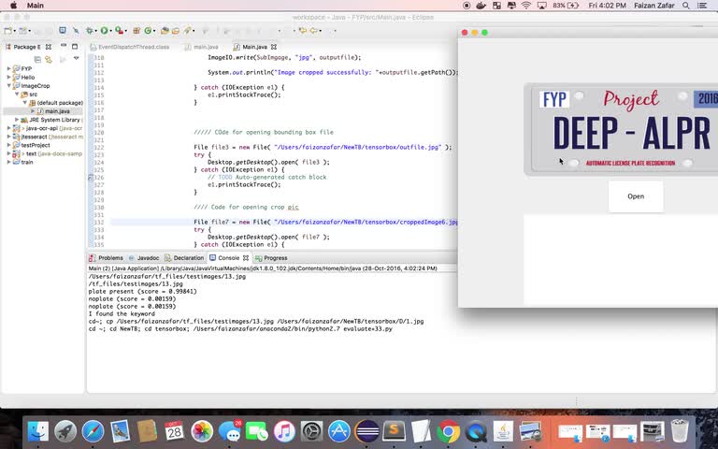Collapse the src folder
The width and height of the screenshot is (718, 449).
17,94
